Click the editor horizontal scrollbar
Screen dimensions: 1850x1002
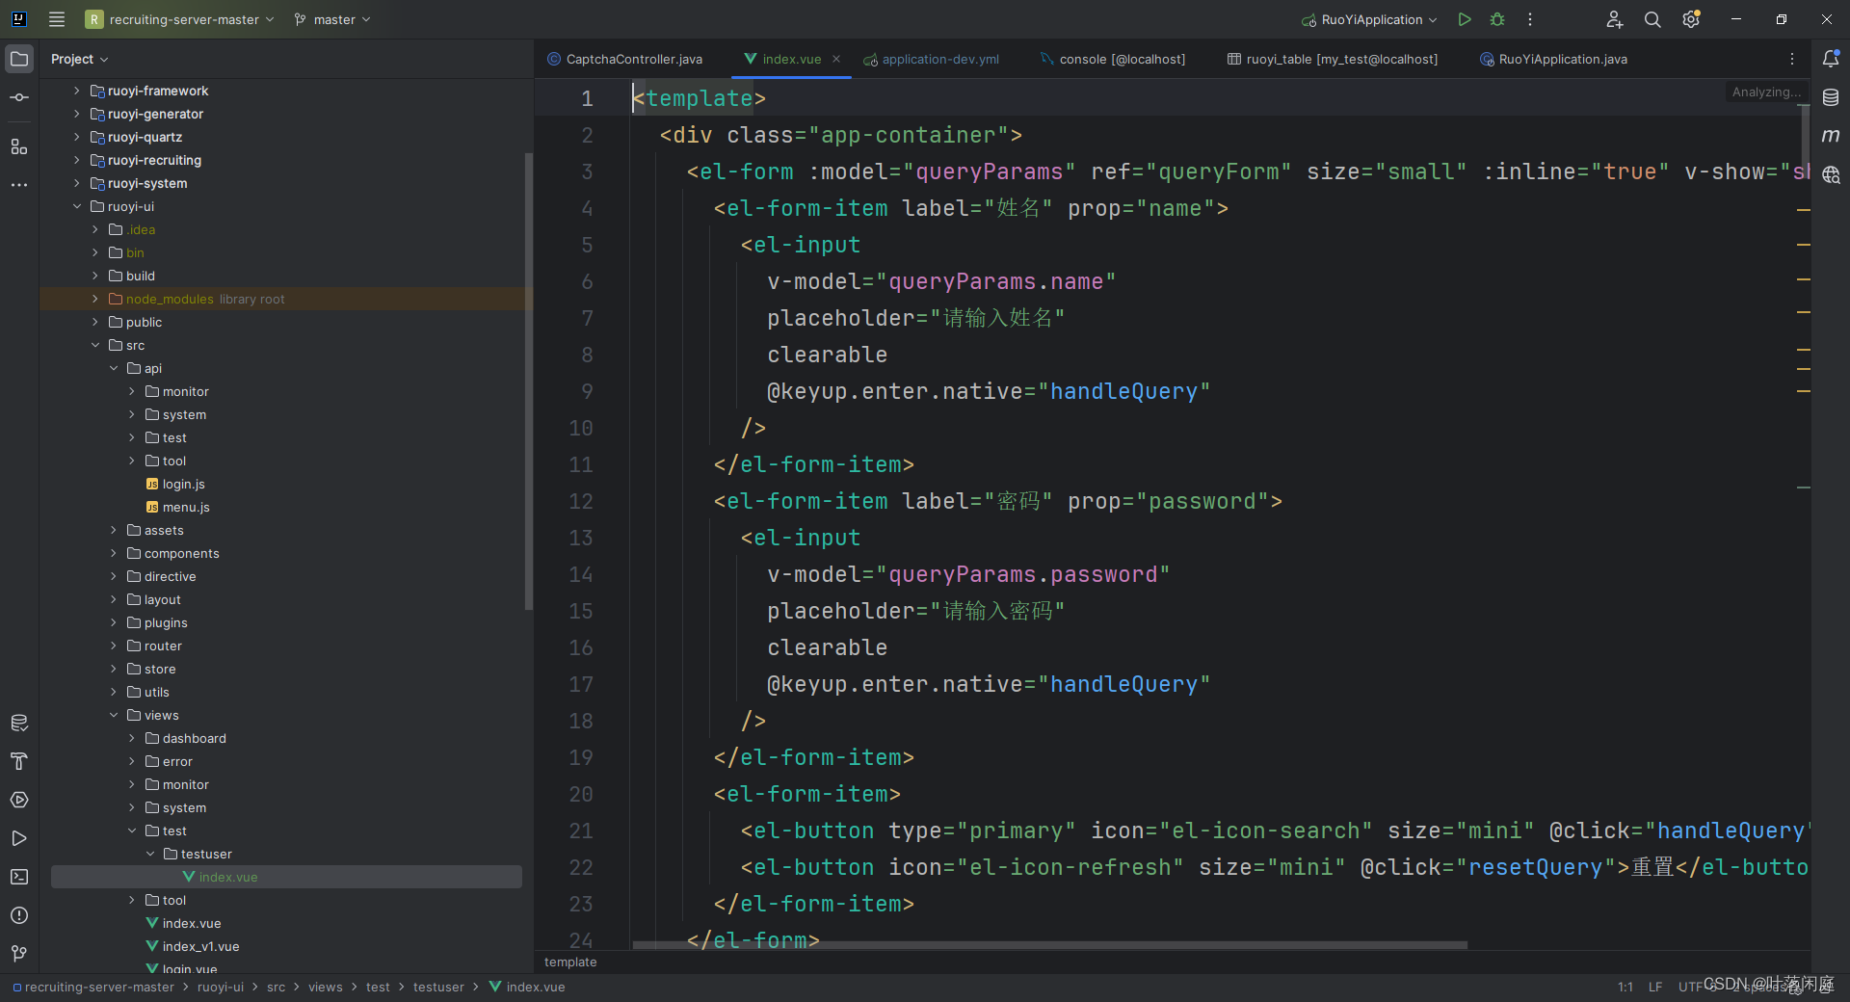pyautogui.click(x=1050, y=945)
